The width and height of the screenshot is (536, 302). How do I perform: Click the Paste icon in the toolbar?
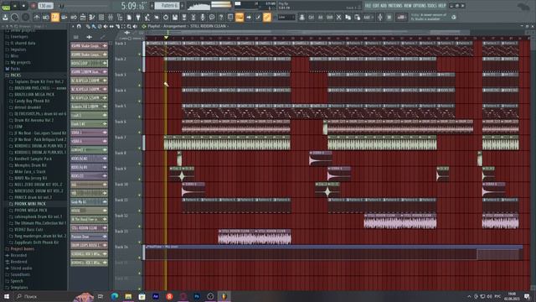pos(358,17)
